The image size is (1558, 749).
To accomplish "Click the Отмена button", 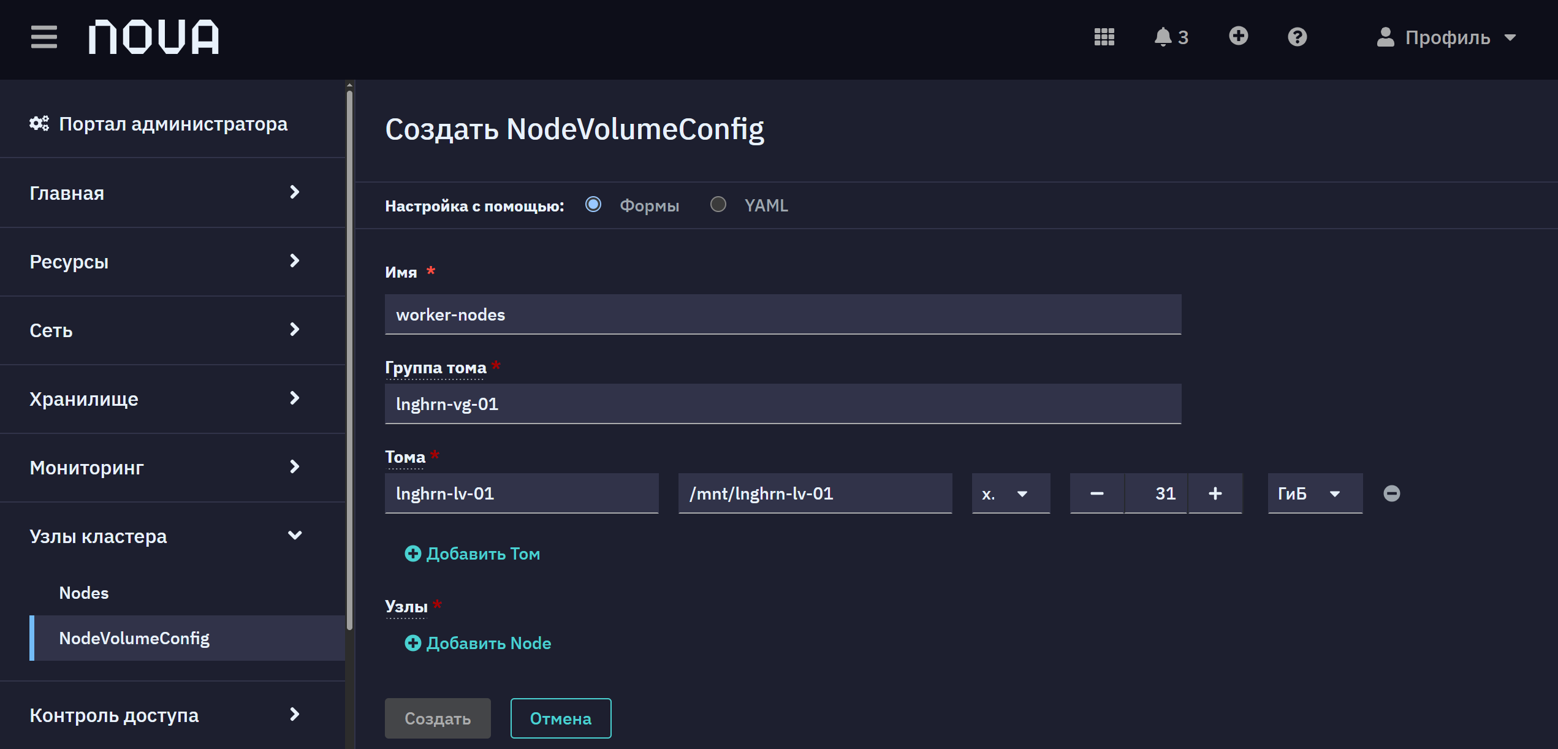I will 560,718.
